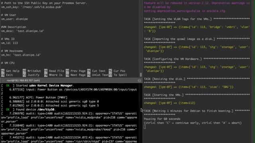Click the vm_desc 'test.dionipe.id' line
The width and height of the screenshot is (255, 143).
point(22,31)
